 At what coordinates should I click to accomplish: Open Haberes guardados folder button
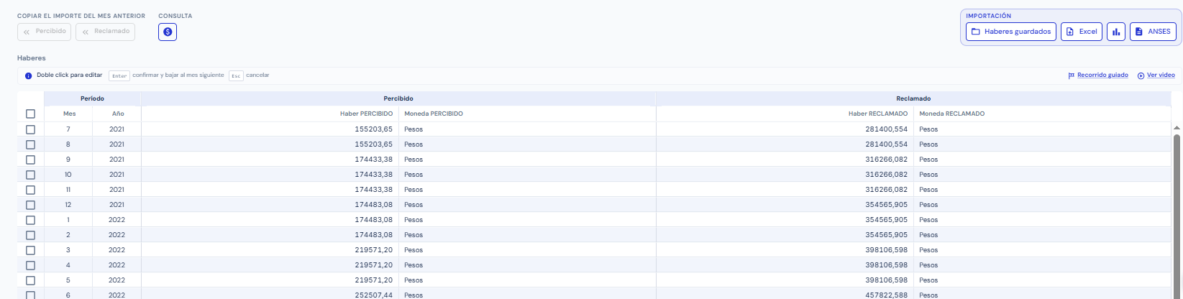coord(1011,32)
